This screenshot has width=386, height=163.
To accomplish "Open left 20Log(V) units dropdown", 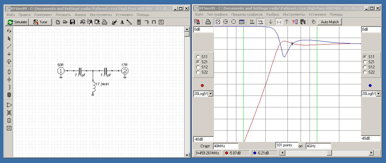I will [x=210, y=94].
